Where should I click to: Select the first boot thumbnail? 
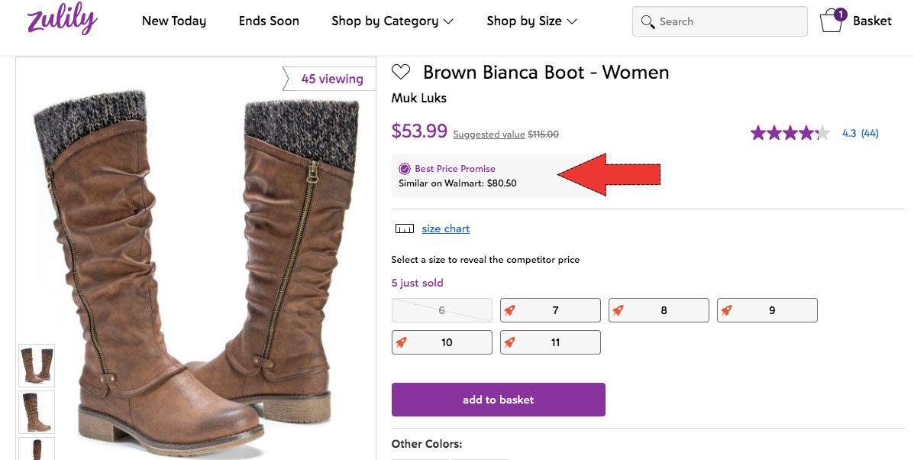point(37,365)
